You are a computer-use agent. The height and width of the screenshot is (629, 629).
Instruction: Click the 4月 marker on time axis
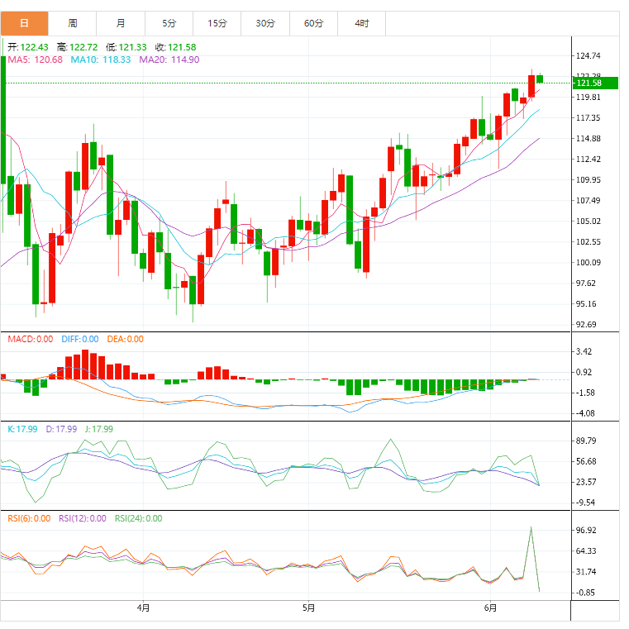coord(143,609)
